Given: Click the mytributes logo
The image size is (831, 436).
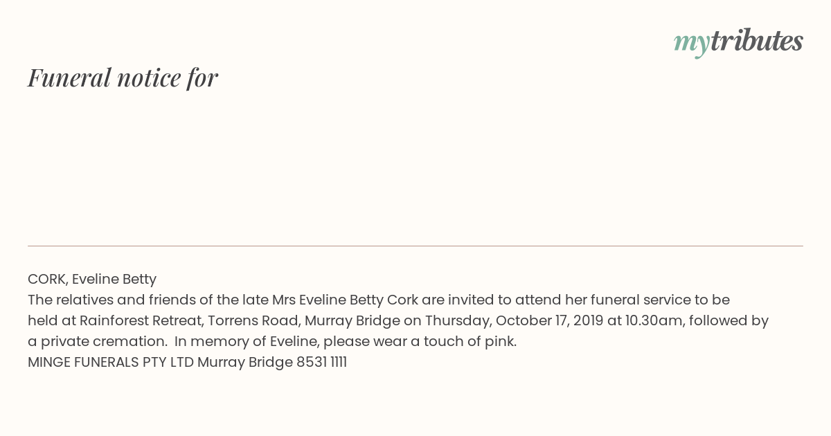Looking at the screenshot, I should tap(738, 42).
